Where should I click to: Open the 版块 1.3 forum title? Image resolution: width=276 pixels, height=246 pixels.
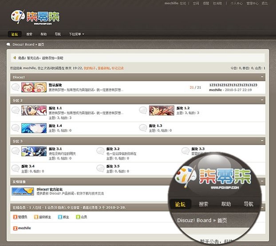point(155,126)
